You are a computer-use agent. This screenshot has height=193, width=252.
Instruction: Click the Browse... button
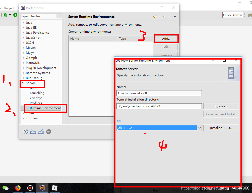click(221, 106)
